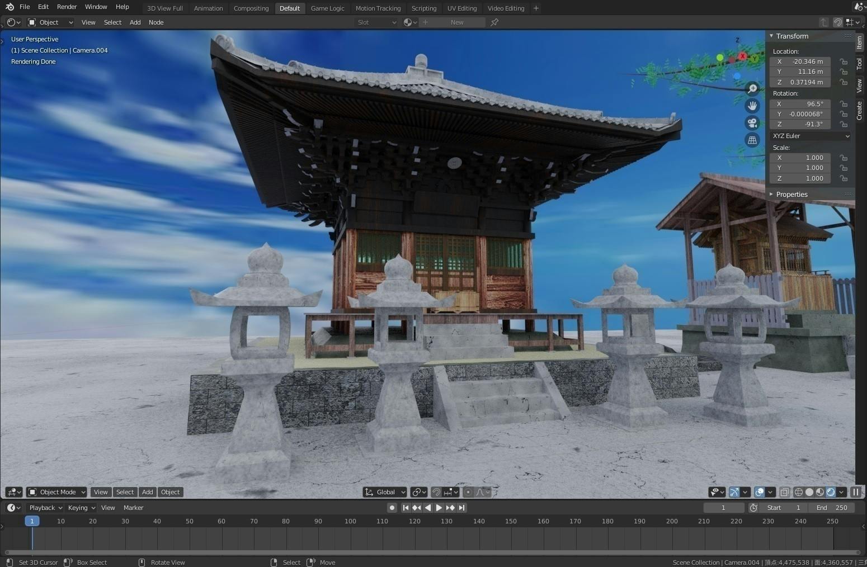867x567 pixels.
Task: Open the XYZ Euler rotation mode dropdown
Action: tap(811, 136)
